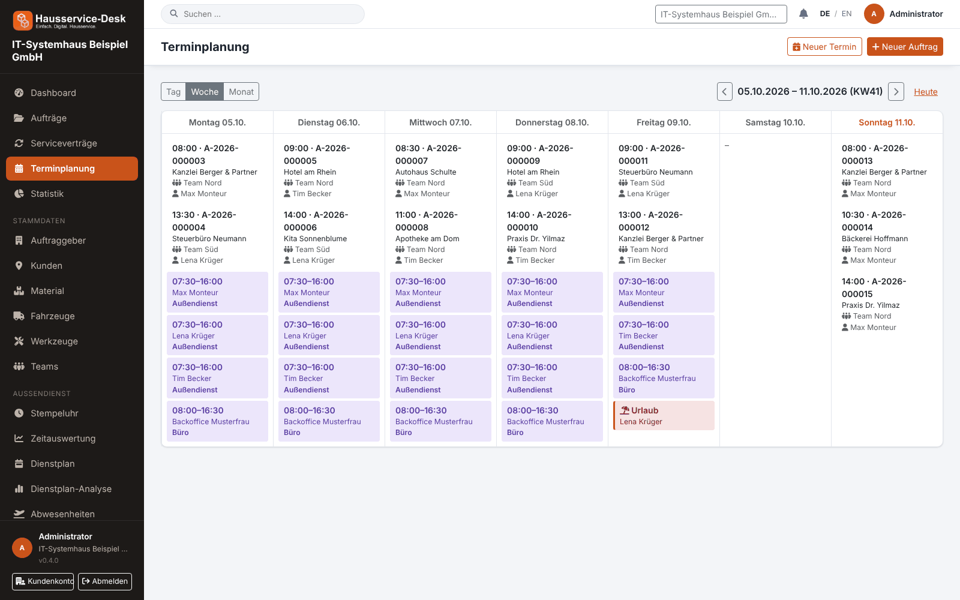Open Zeitauswertung chart icon
The width and height of the screenshot is (960, 600).
tap(19, 439)
